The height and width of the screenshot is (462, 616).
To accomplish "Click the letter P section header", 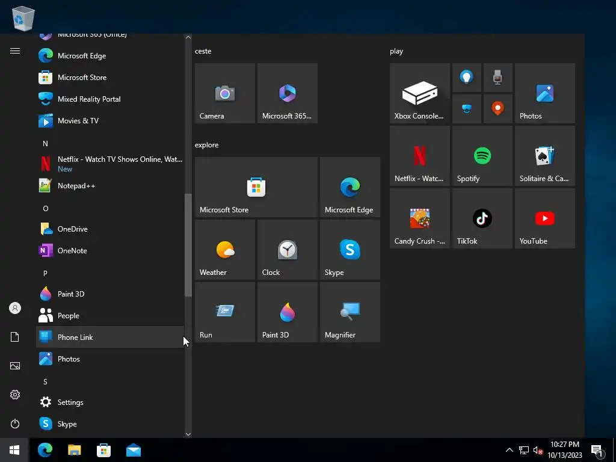I will tap(45, 274).
